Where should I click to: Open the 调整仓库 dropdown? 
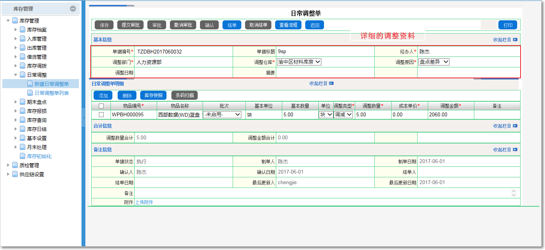pyautogui.click(x=299, y=62)
